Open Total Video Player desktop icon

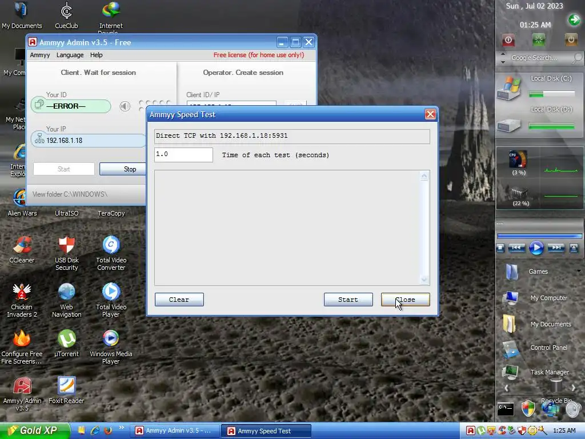(111, 300)
